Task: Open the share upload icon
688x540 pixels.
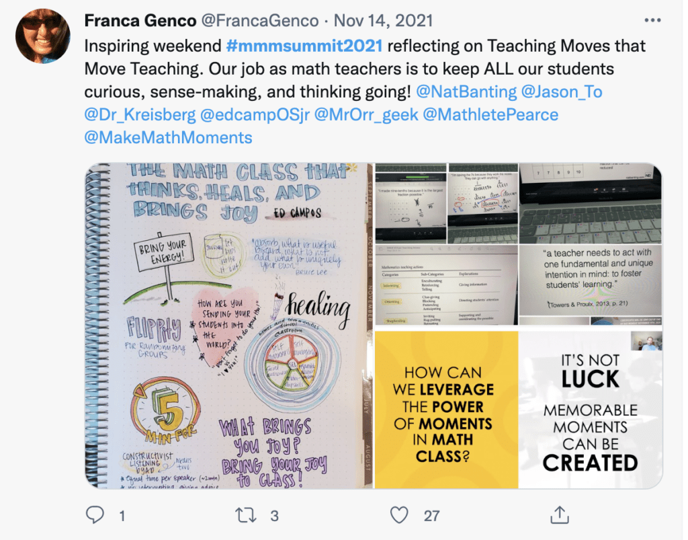Action: tap(560, 514)
